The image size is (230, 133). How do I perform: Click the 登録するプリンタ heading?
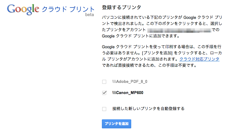[x=121, y=7]
